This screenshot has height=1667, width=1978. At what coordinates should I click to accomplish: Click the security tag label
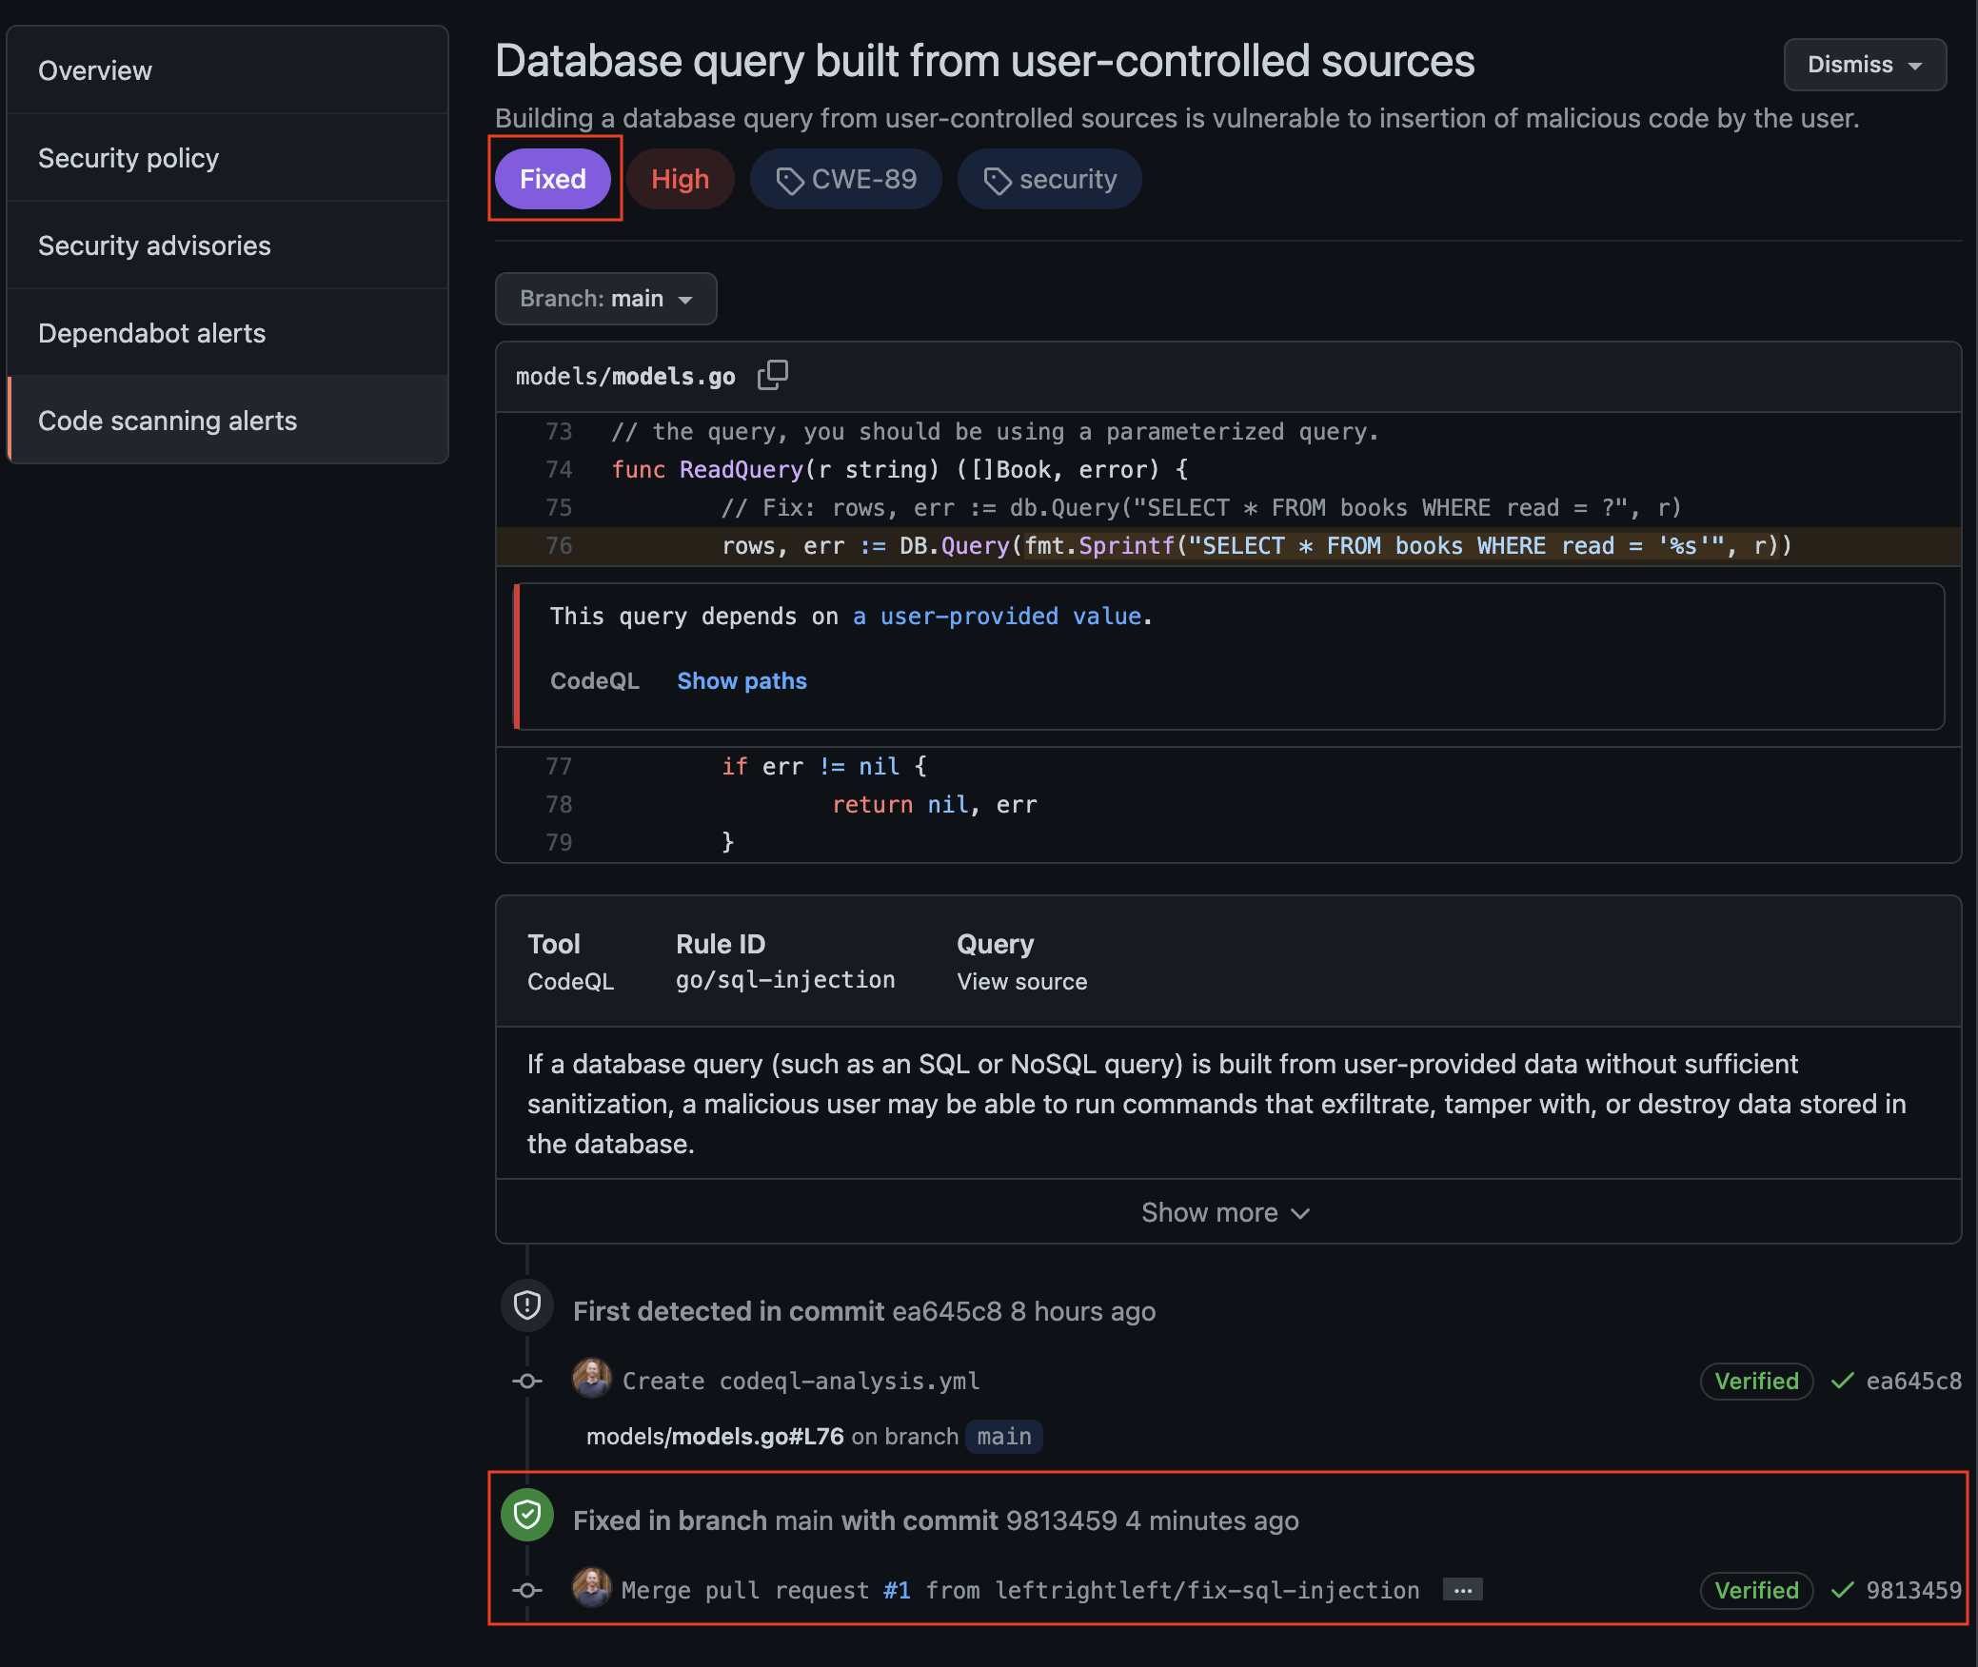coord(1049,179)
